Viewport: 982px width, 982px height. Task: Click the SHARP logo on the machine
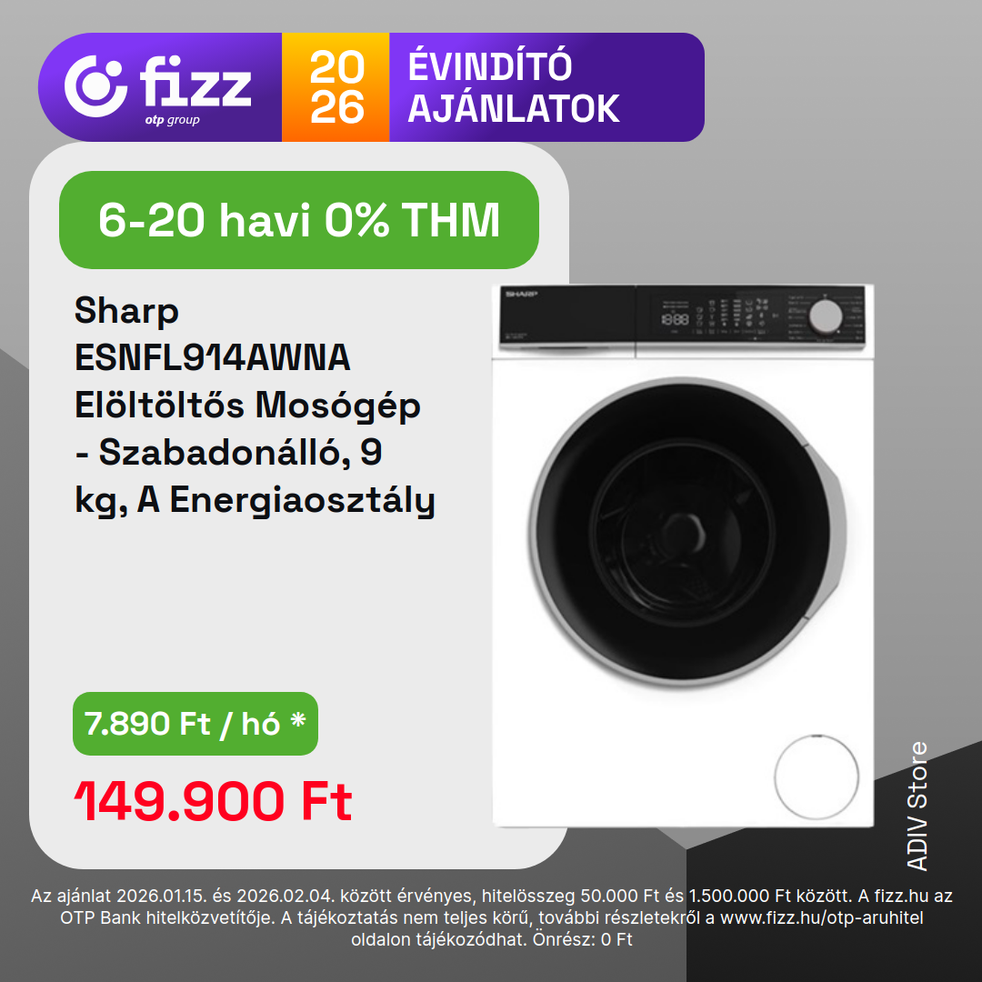click(x=522, y=294)
